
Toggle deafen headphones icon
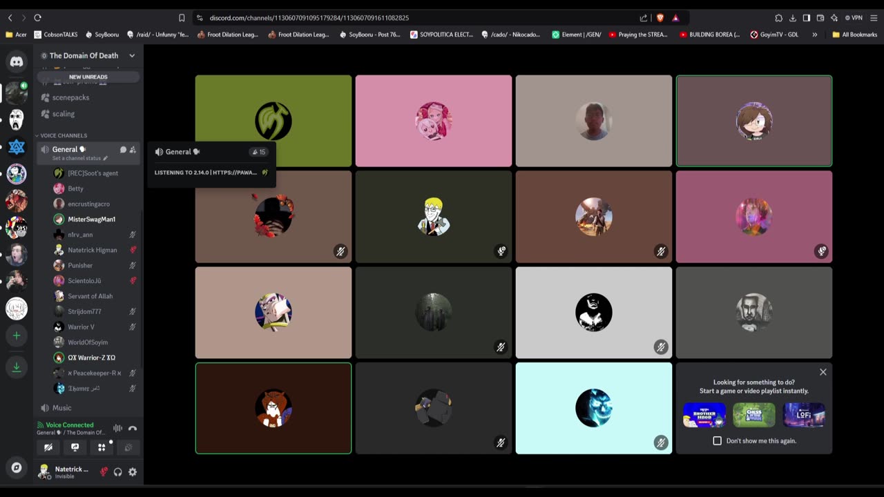(x=118, y=472)
